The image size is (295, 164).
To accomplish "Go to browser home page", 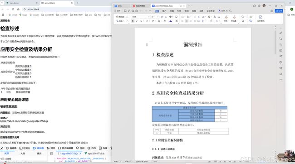I will [x=18, y=9].
